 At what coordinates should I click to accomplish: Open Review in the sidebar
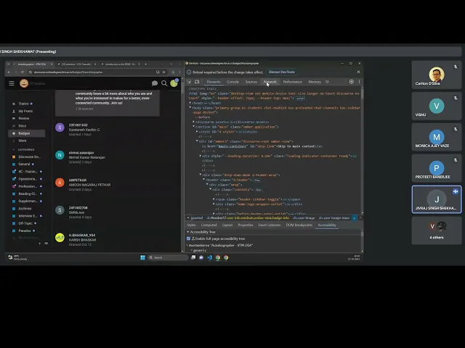point(24,118)
